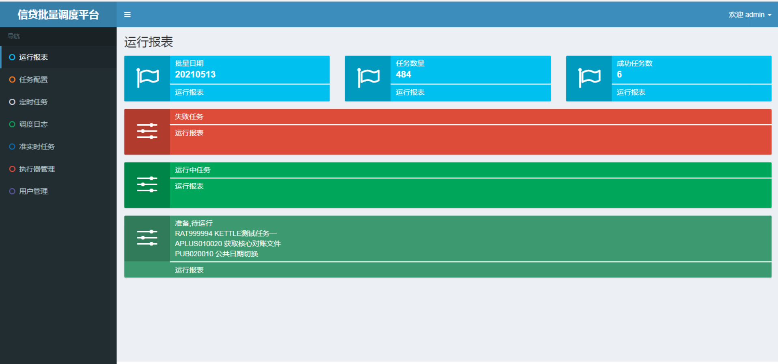Click 运行报表 link under 批量日期 card
This screenshot has height=364, width=778.
pyautogui.click(x=189, y=92)
